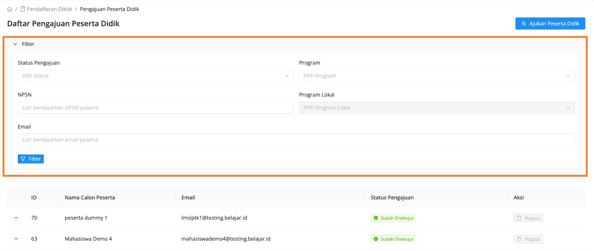
Task: Click the Status Pengajuan table column header
Action: click(392, 198)
